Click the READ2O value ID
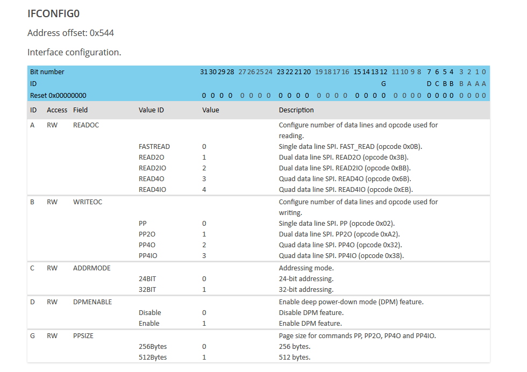This screenshot has height=372, width=527. [x=152, y=158]
